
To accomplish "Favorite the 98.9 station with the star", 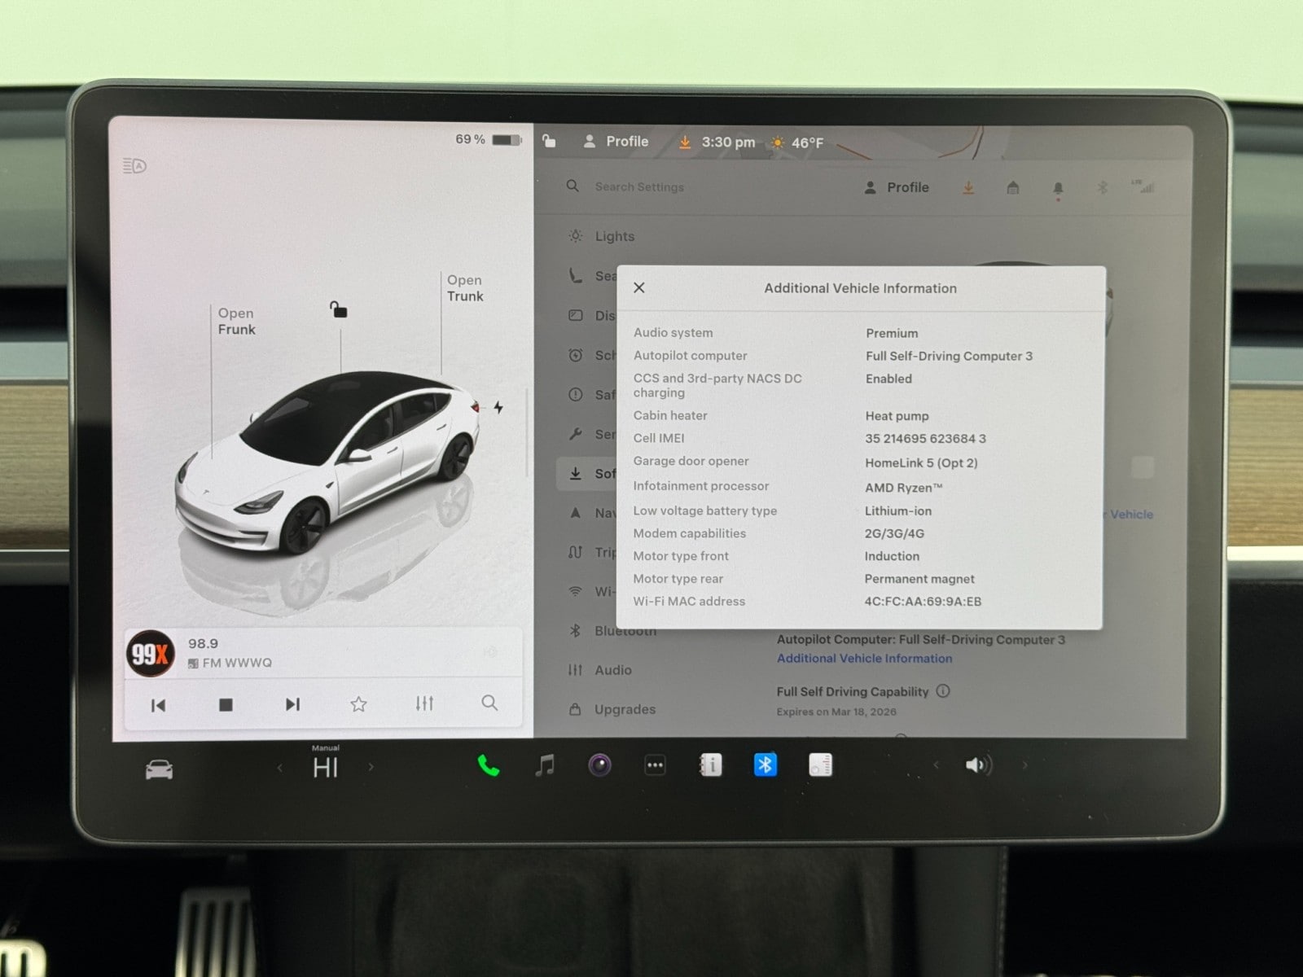I will coord(358,704).
